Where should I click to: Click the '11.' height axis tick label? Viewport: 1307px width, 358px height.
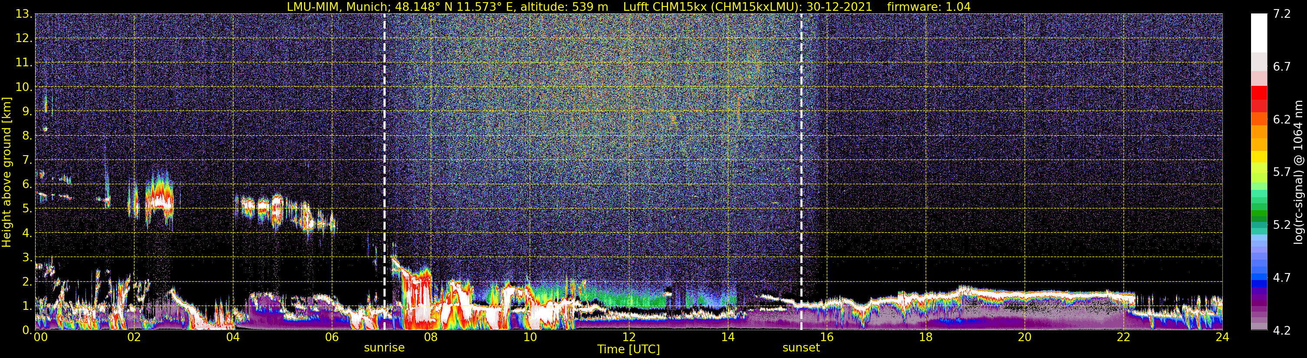pos(23,63)
